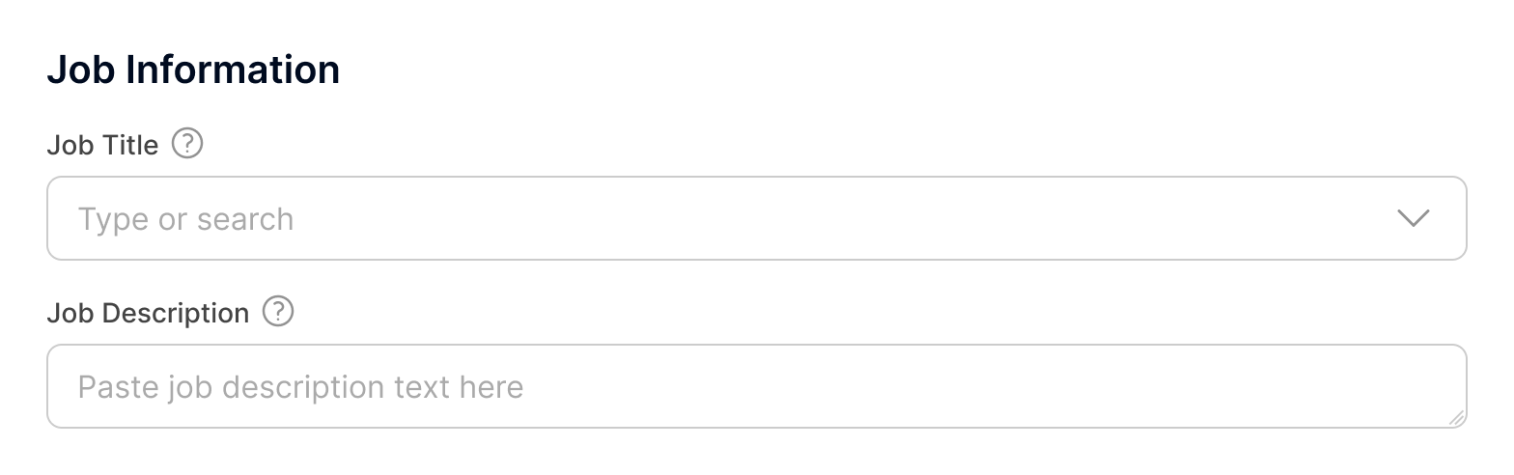Expand the Job Title dropdown chevron
The height and width of the screenshot is (475, 1514).
click(1413, 219)
